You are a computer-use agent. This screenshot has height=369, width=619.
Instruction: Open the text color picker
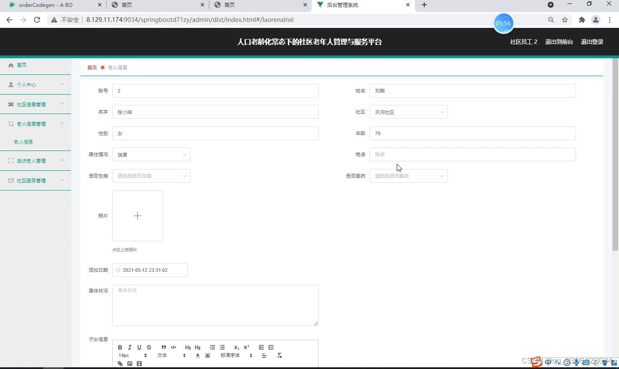point(198,356)
